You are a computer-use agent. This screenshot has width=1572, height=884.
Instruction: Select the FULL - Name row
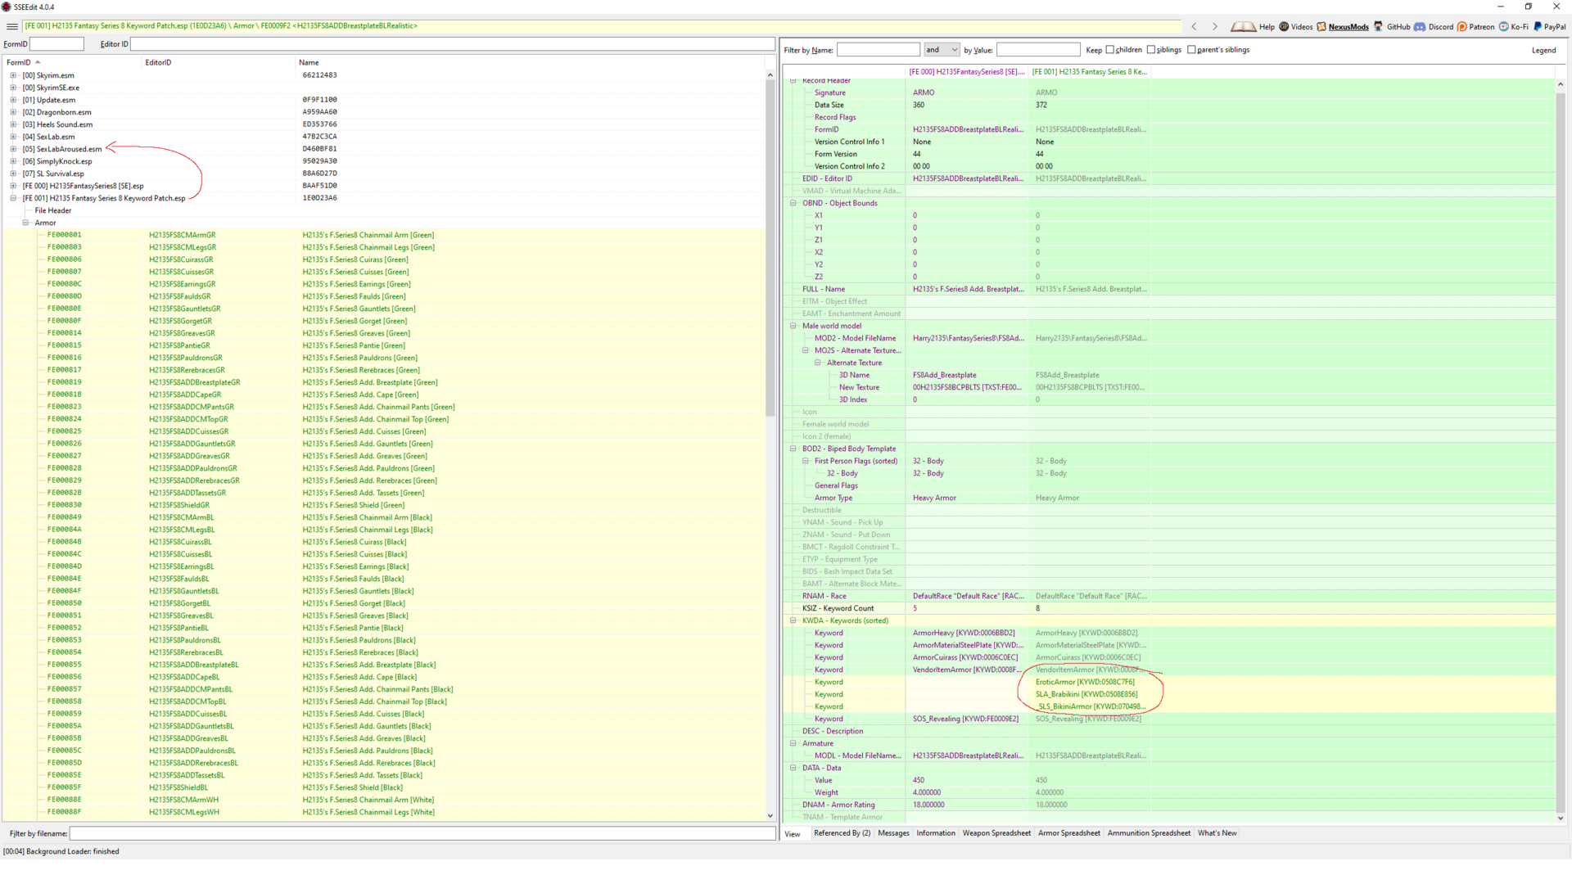[1168, 289]
